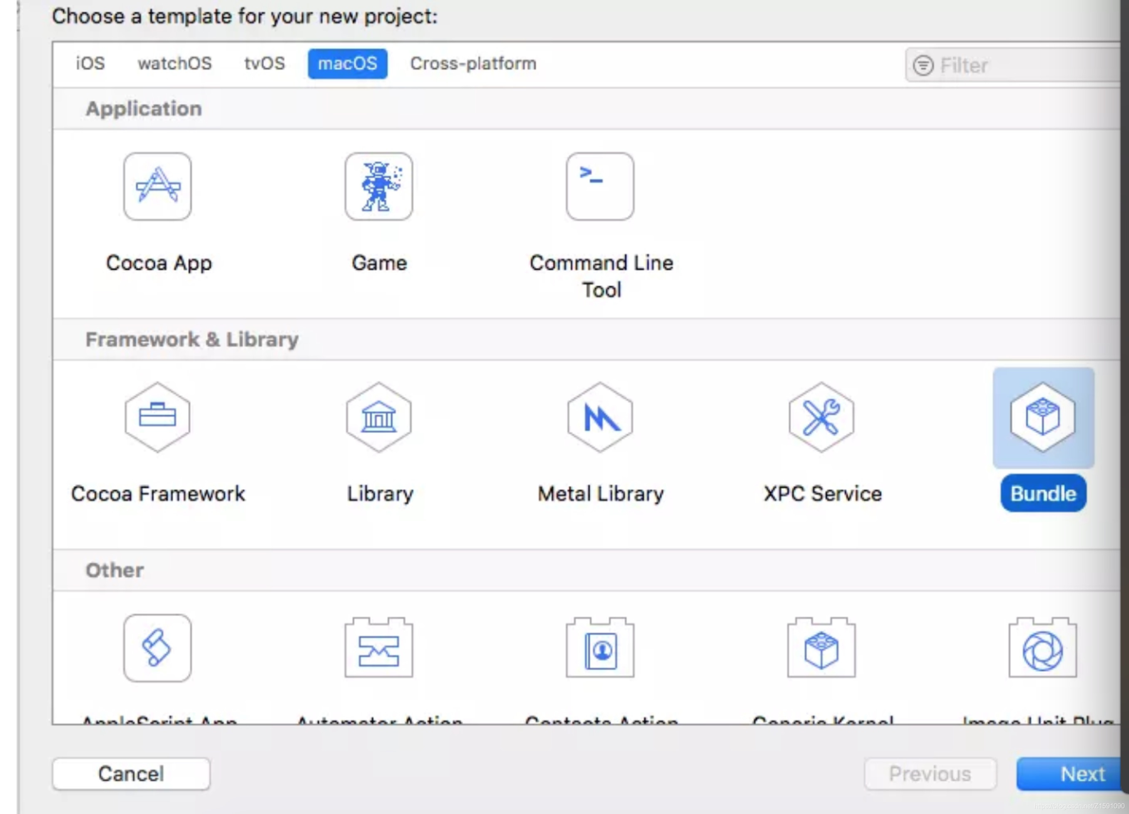Image resolution: width=1129 pixels, height=814 pixels.
Task: Pick the Command Line Tool template
Action: point(600,186)
